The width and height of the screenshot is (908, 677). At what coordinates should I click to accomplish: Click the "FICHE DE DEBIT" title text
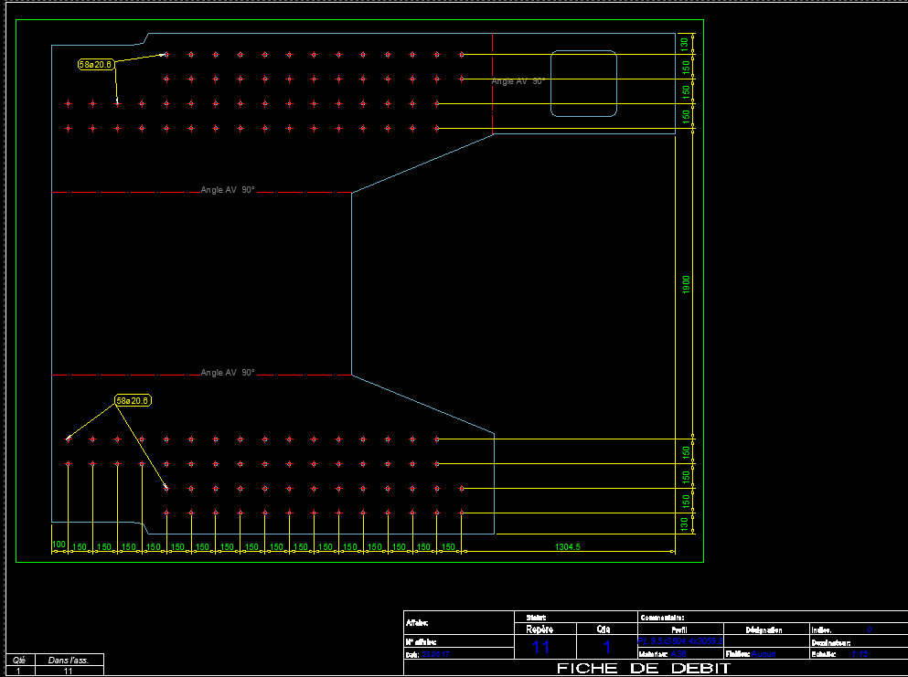point(642,667)
